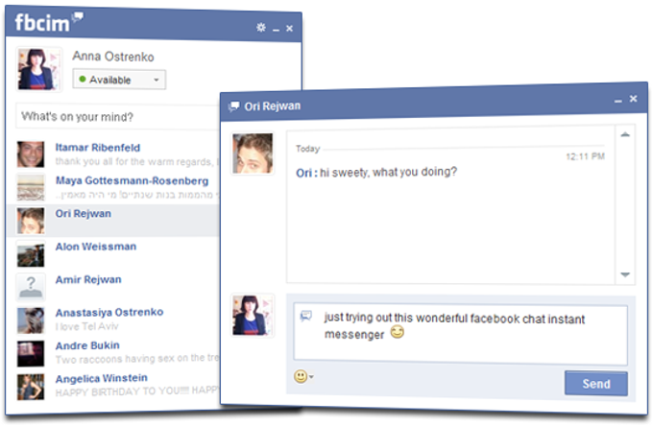Screen dimensions: 653x426
Task: Click the fbcim logo
Action: tap(49, 22)
